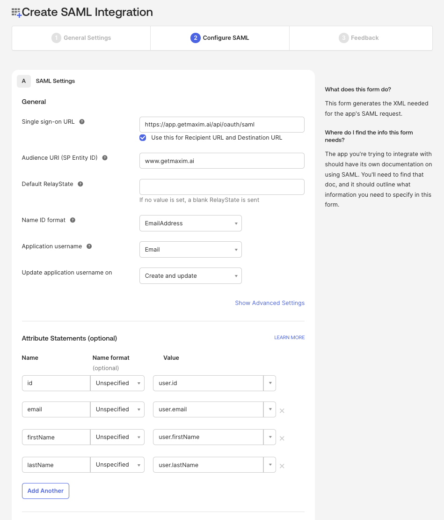Click the Add Another button

[45, 490]
